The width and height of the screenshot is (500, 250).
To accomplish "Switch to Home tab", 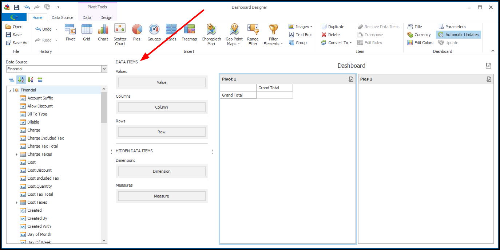I will (37, 17).
